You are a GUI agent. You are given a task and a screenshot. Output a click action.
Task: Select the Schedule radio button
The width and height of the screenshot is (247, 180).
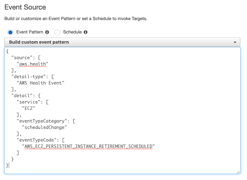pos(57,32)
